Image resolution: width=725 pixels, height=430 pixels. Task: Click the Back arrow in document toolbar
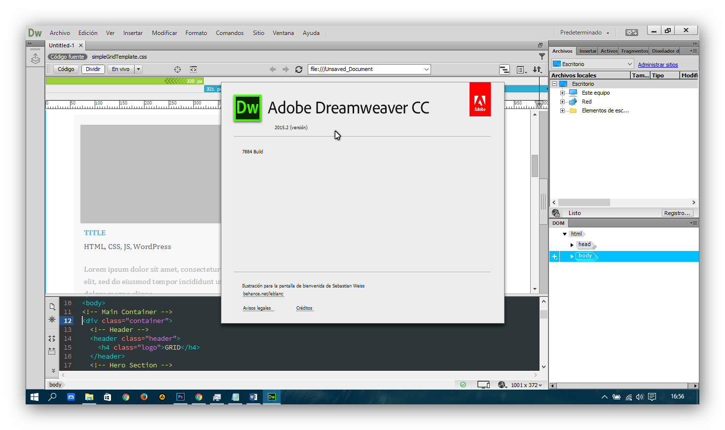273,70
